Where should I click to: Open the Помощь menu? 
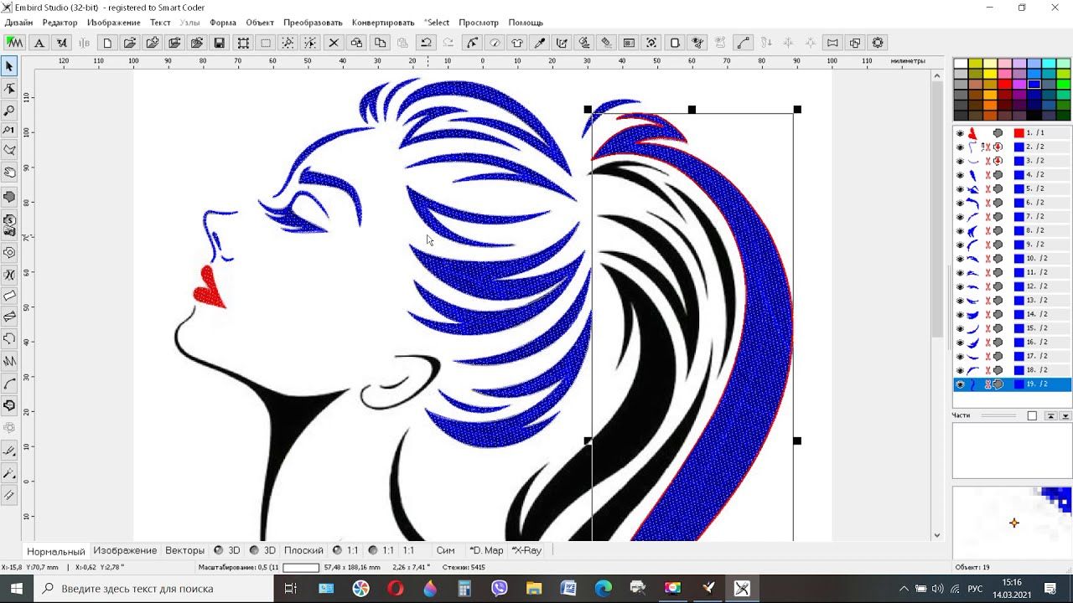[526, 23]
